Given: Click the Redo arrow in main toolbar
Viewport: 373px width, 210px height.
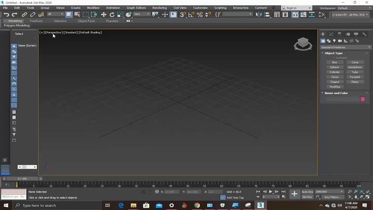Looking at the screenshot, I should click(x=14, y=15).
